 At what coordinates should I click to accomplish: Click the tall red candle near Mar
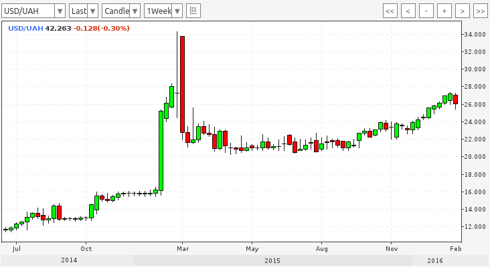[x=182, y=83]
